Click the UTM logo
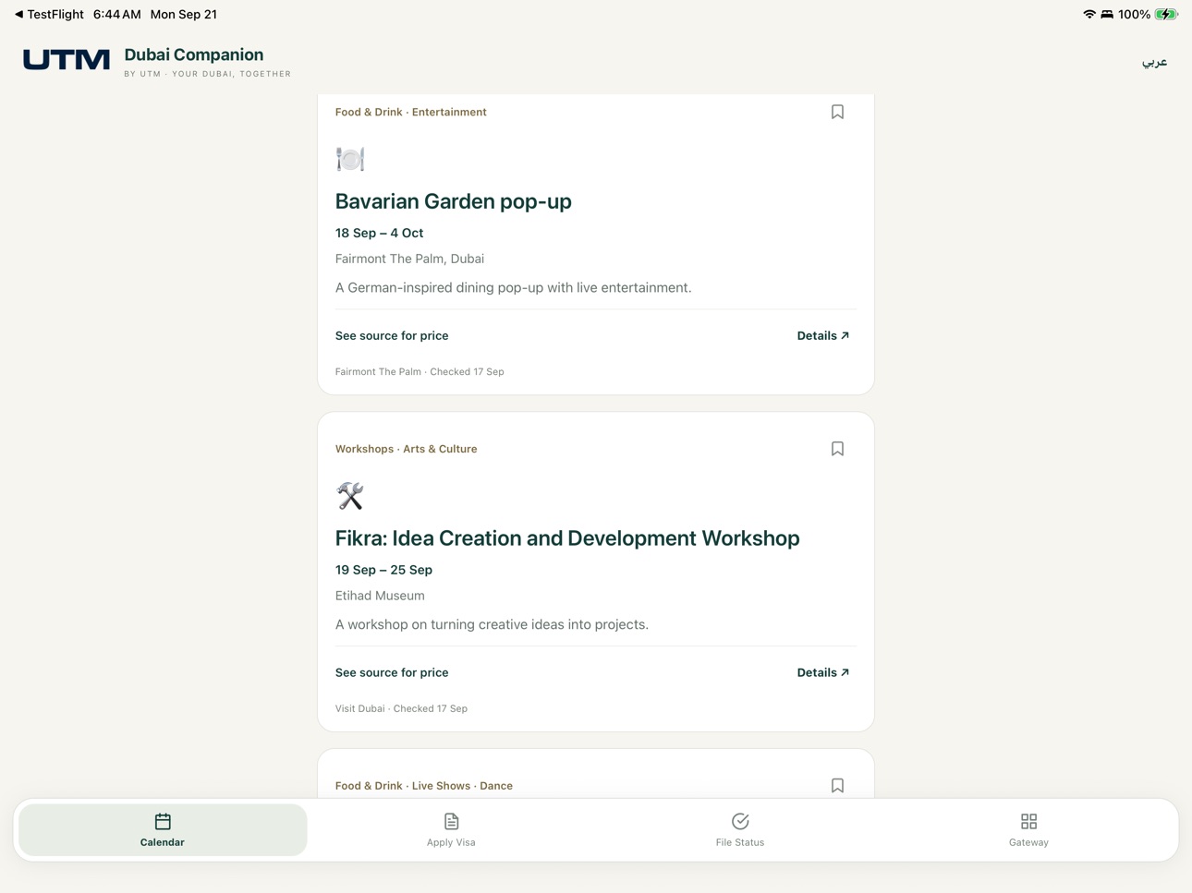The height and width of the screenshot is (893, 1192). click(67, 60)
